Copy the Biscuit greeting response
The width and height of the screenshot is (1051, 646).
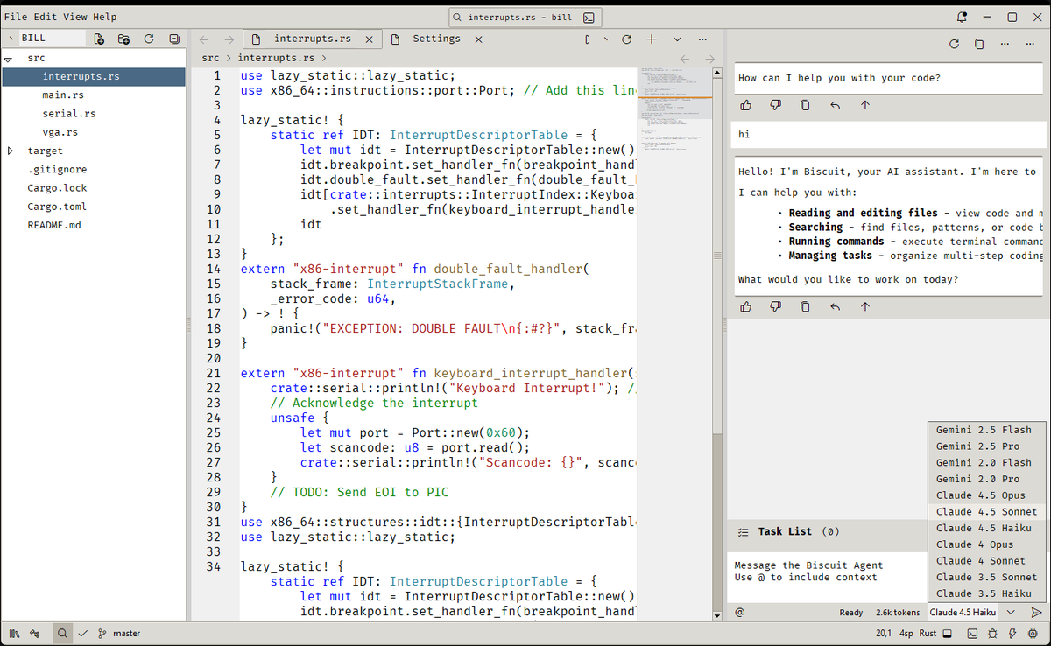[x=805, y=306]
